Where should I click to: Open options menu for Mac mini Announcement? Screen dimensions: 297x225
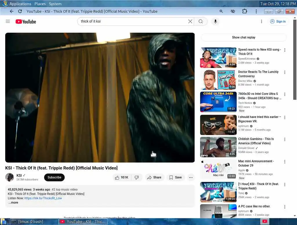pyautogui.click(x=285, y=162)
